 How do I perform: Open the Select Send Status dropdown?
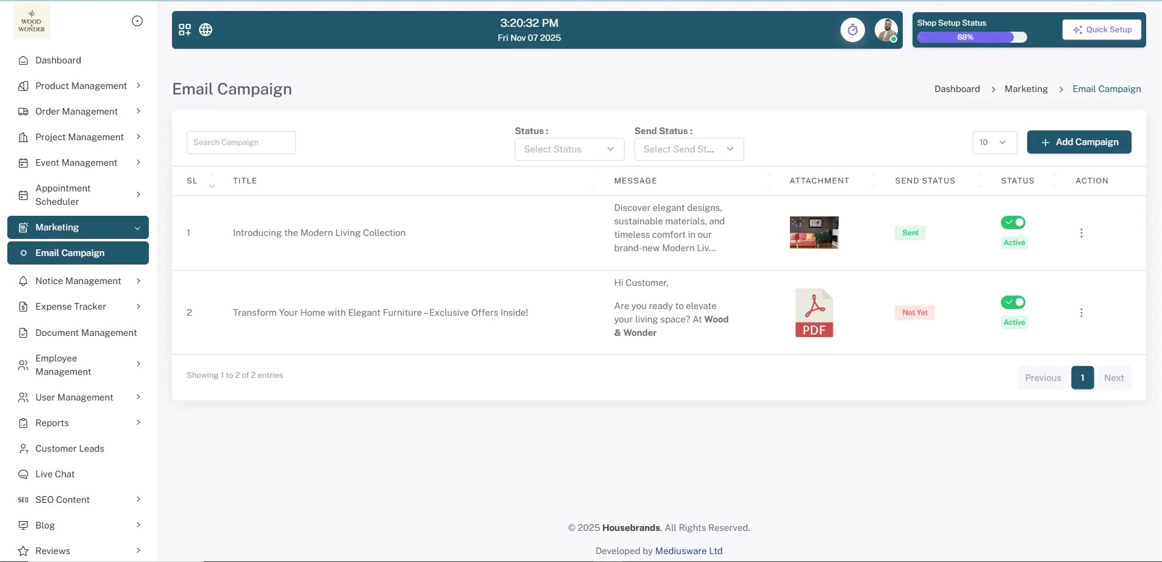click(689, 149)
